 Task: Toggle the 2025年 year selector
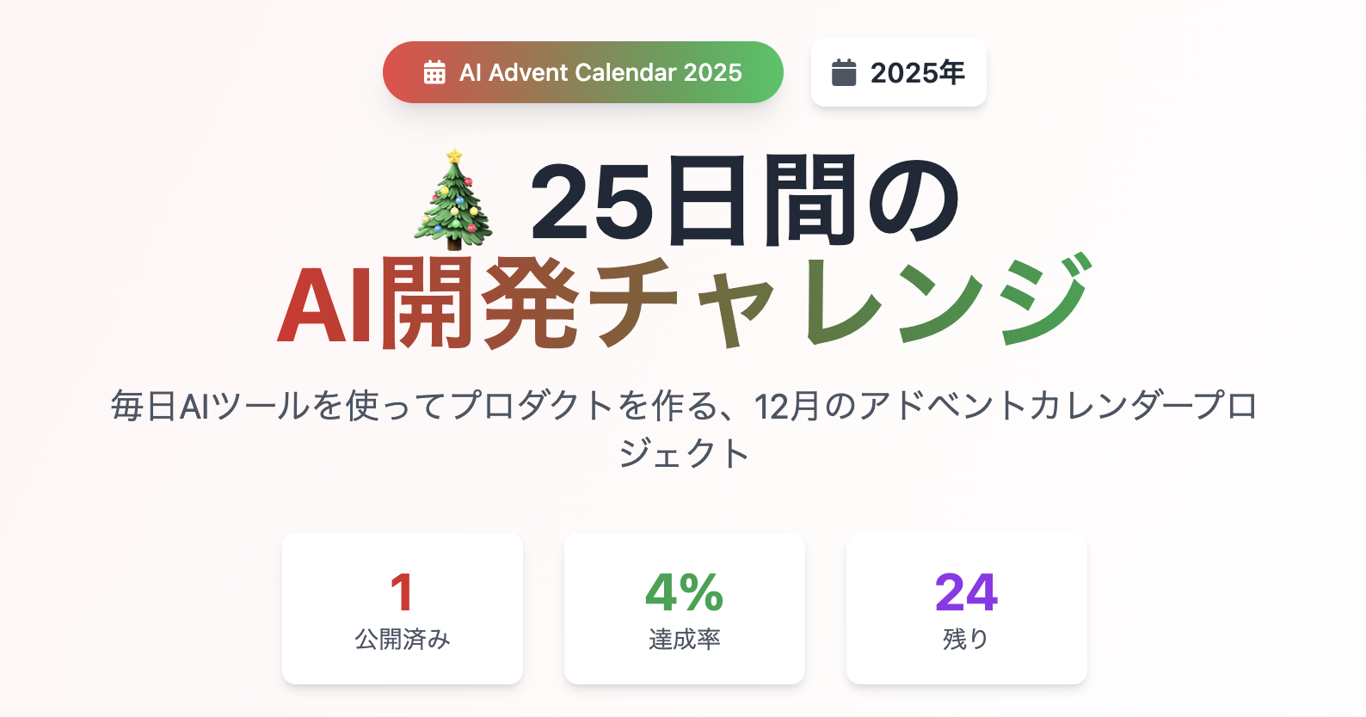tap(899, 73)
